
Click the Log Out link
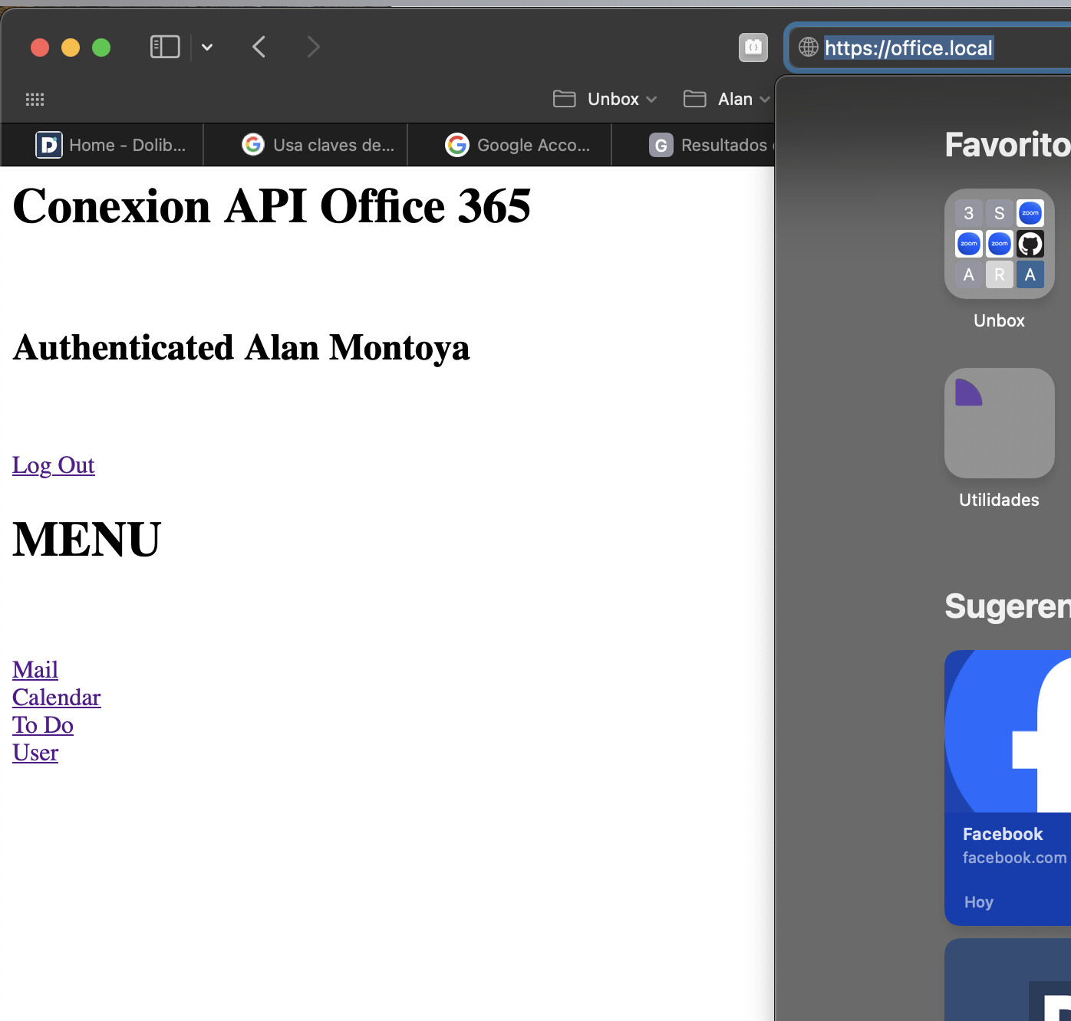point(54,465)
